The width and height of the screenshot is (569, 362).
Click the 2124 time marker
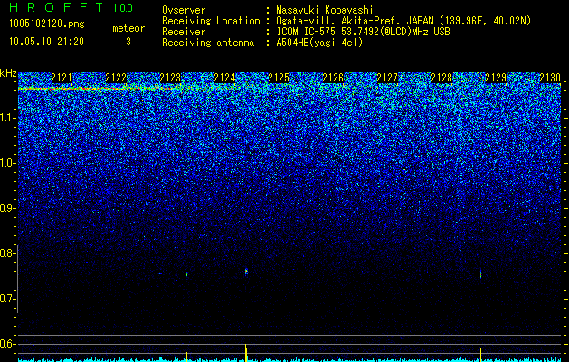[224, 78]
